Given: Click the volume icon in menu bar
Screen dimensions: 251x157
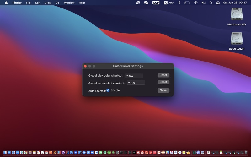Looking at the screenshot, I should 203,3.
